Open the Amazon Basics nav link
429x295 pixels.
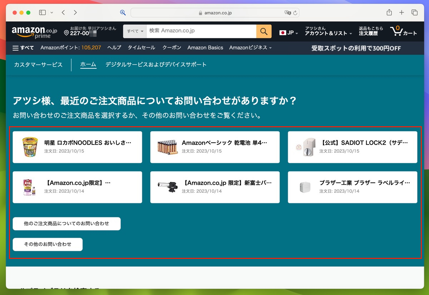[x=205, y=48]
